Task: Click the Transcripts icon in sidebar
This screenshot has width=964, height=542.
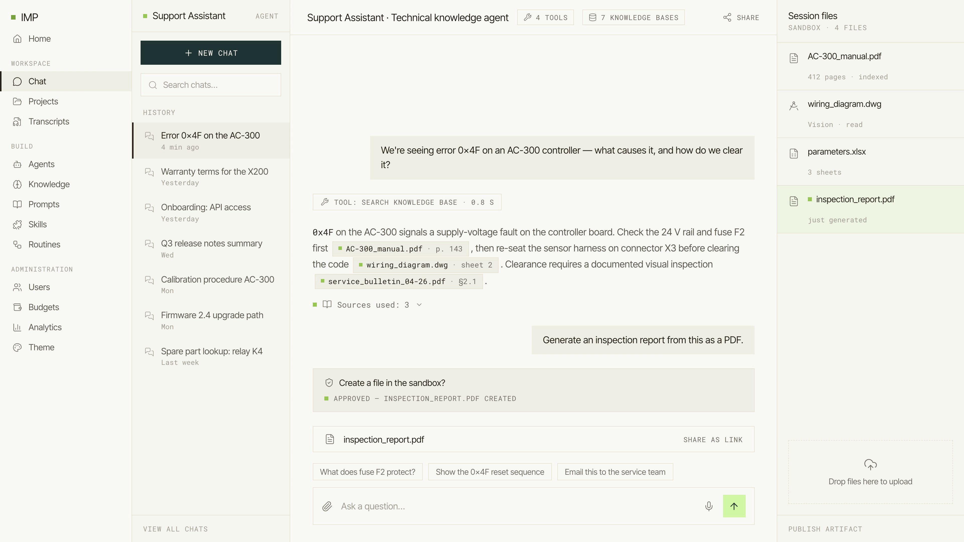Action: (17, 121)
